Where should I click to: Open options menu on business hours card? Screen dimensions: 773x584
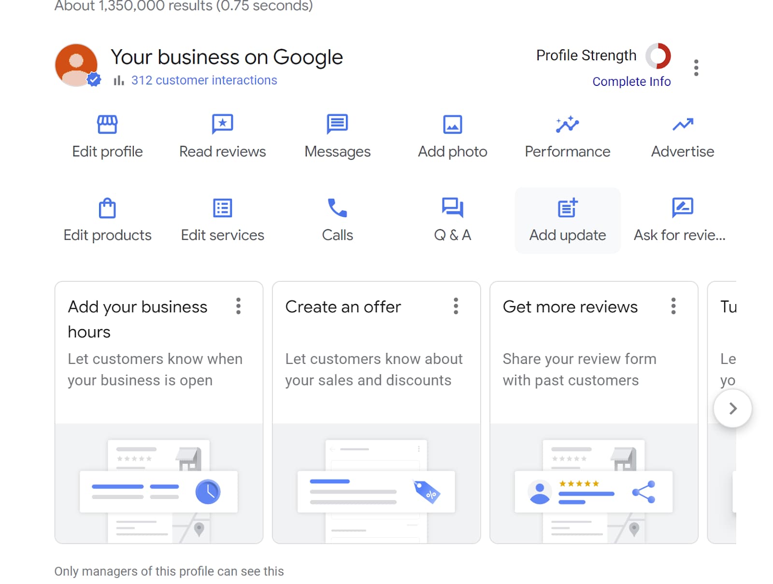(238, 306)
